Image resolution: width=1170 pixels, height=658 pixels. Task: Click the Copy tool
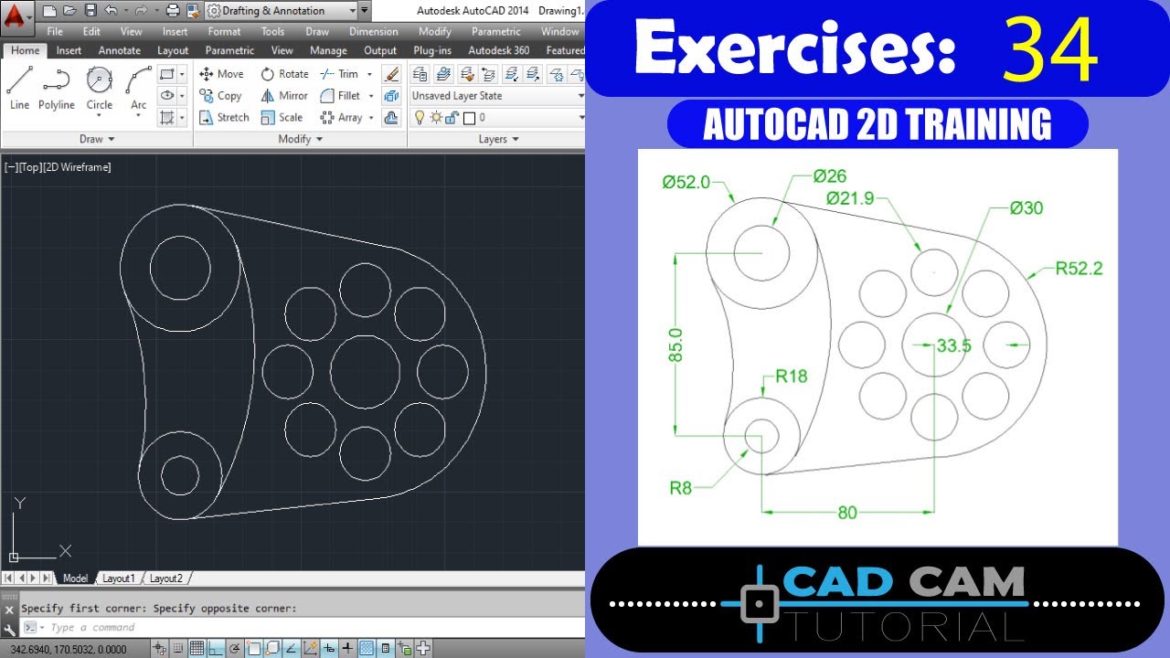[220, 96]
